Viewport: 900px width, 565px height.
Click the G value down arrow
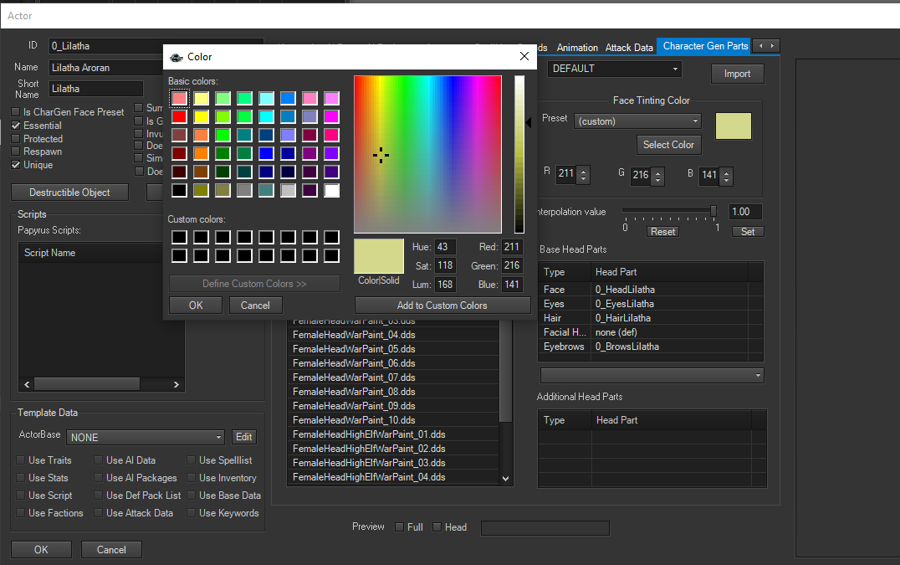(x=657, y=180)
